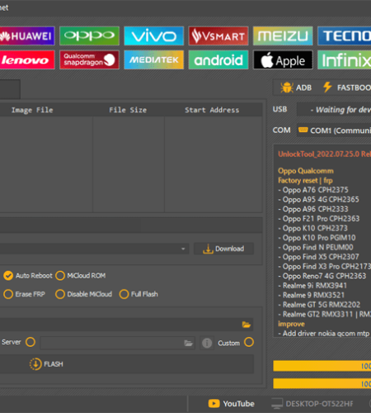Open the YouTube link

[232, 404]
